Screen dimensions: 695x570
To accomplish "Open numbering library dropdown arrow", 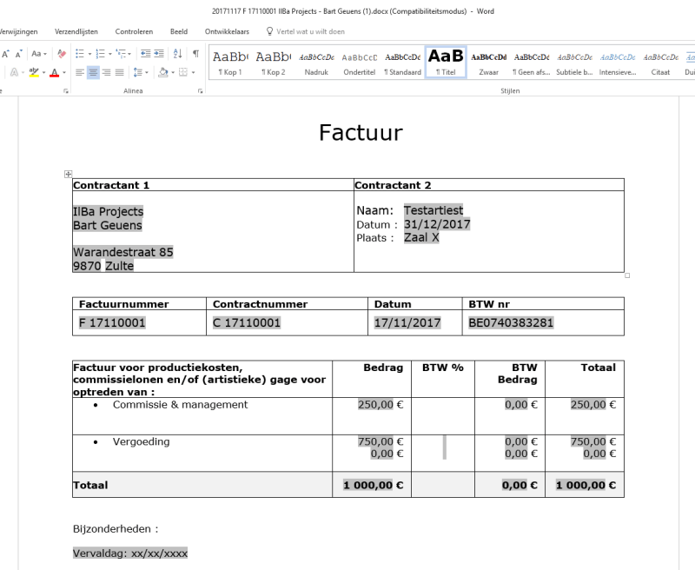I will (x=110, y=54).
